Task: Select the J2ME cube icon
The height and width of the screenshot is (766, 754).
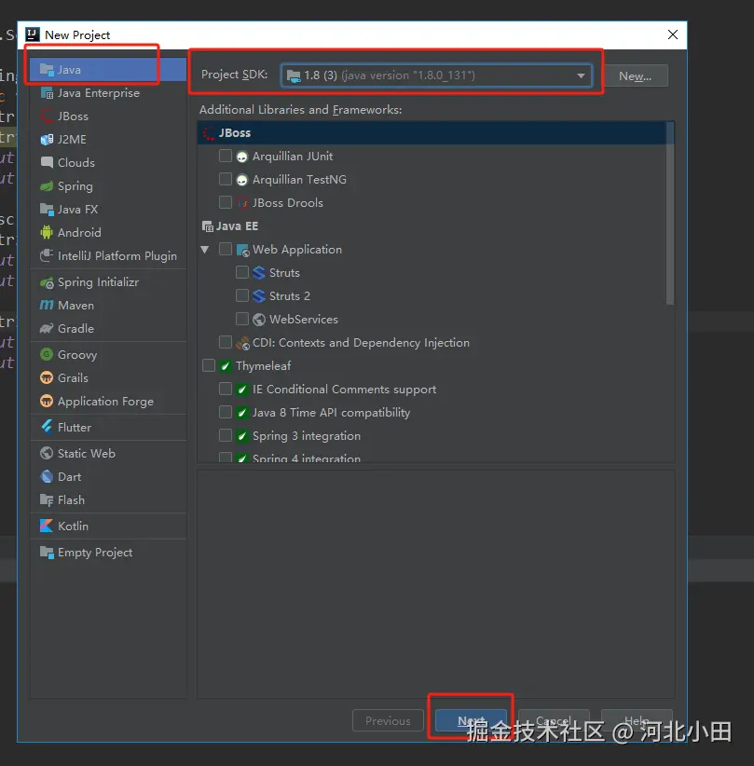Action: pyautogui.click(x=47, y=140)
